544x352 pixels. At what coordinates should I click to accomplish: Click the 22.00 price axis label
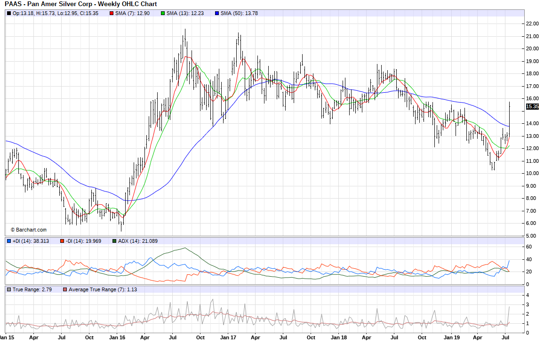point(532,24)
